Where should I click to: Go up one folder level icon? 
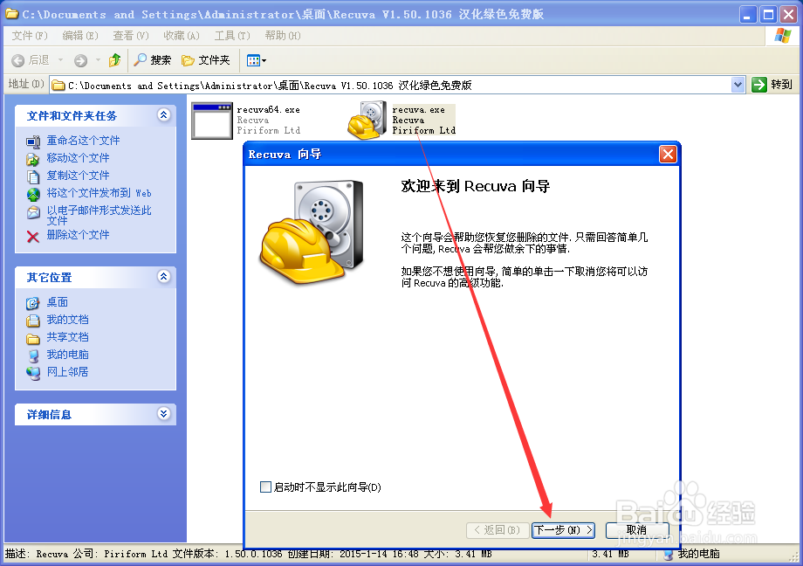114,60
